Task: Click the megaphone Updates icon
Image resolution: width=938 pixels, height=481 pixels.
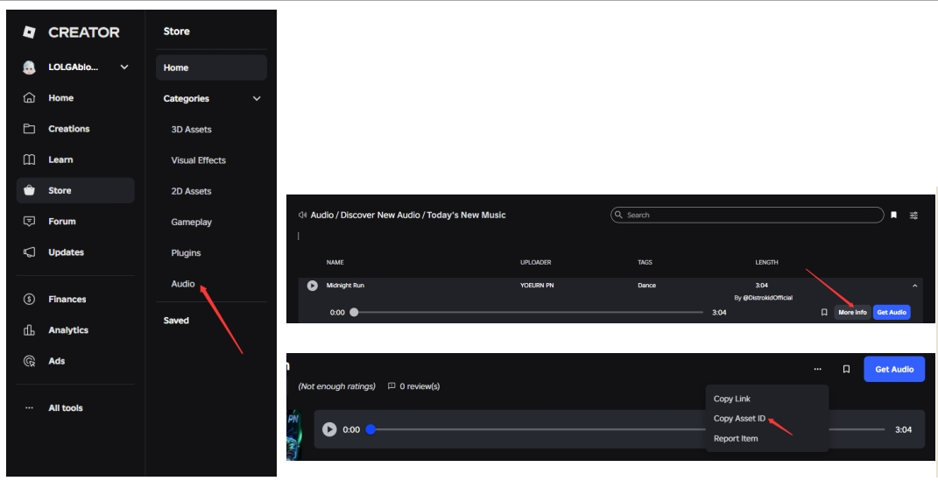Action: [x=29, y=252]
